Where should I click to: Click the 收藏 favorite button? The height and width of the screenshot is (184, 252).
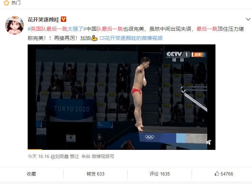click(x=31, y=174)
